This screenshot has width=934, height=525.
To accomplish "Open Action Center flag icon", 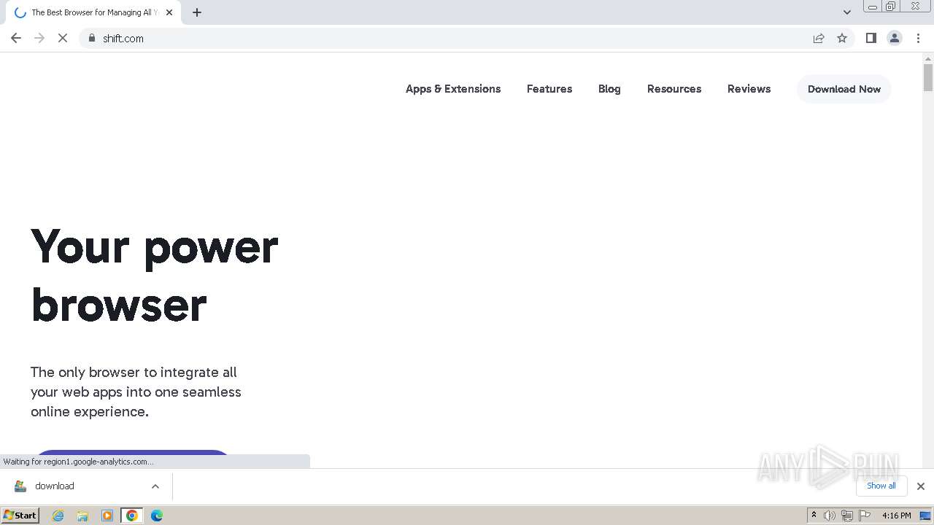I will [x=864, y=516].
